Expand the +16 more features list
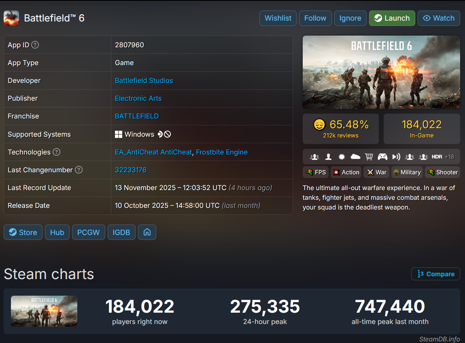 point(449,157)
